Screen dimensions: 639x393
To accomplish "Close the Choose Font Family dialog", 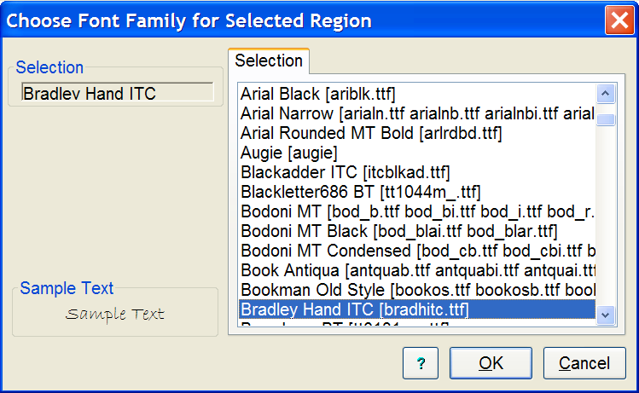I will (618, 20).
